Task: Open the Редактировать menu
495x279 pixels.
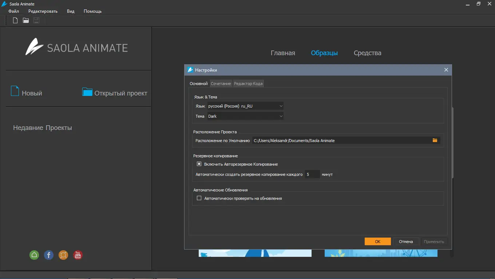Action: coord(43,11)
